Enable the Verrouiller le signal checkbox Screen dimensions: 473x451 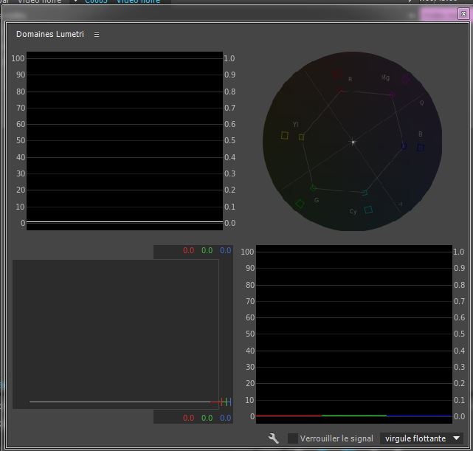[x=293, y=438]
